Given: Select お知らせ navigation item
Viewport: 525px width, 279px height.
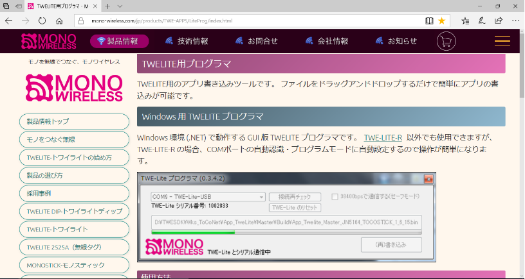Looking at the screenshot, I should pyautogui.click(x=396, y=41).
